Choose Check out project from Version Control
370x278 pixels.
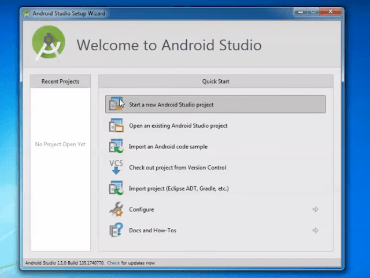click(x=216, y=167)
